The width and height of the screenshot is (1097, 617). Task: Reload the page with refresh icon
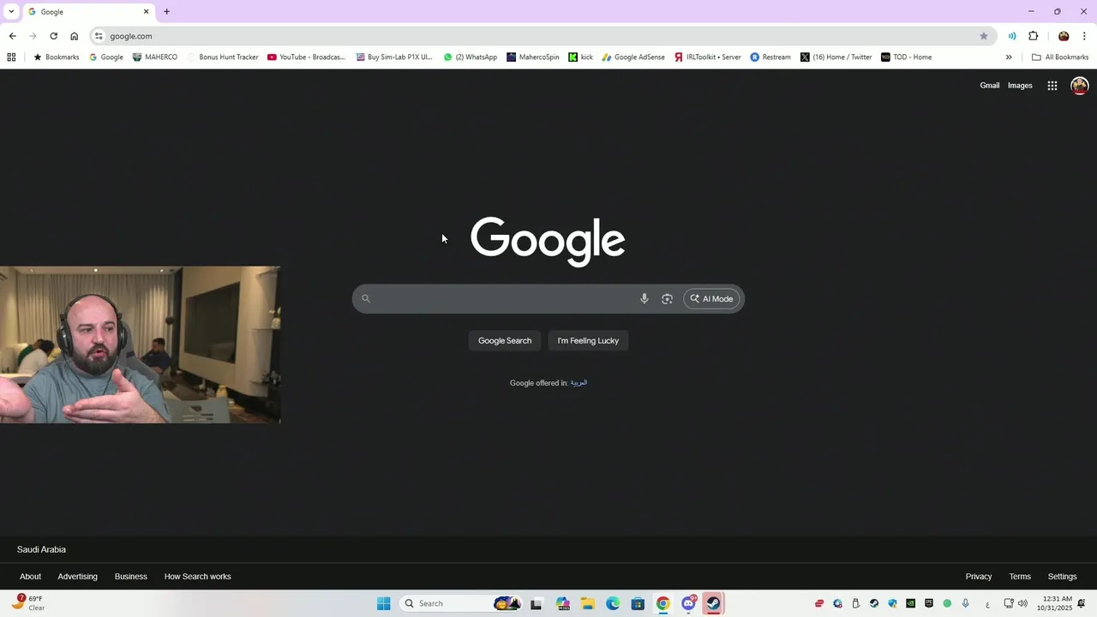53,36
